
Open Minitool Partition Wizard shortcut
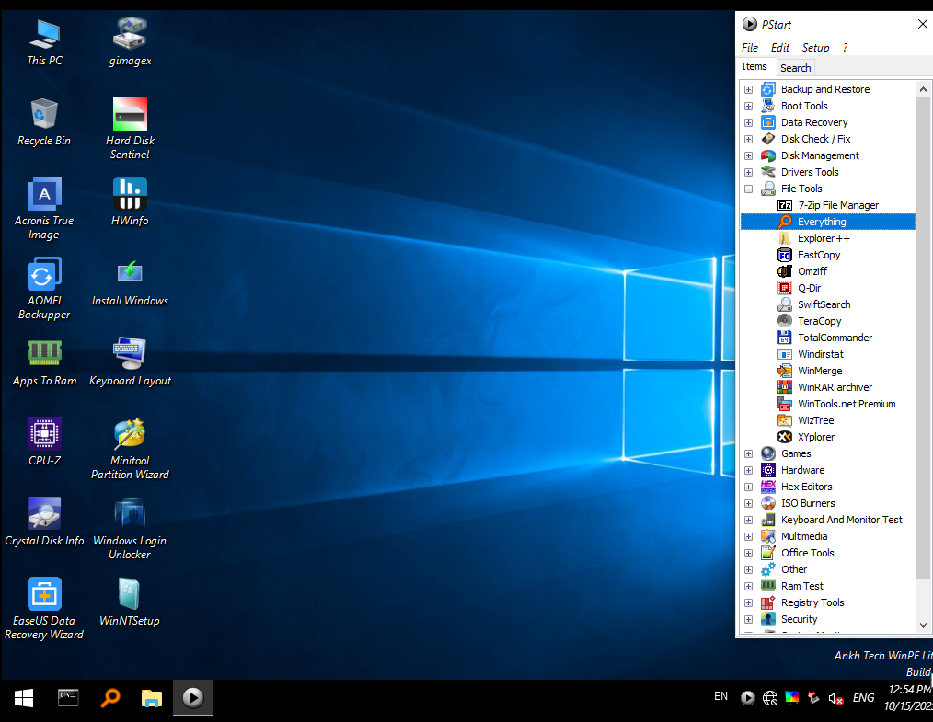coord(130,434)
